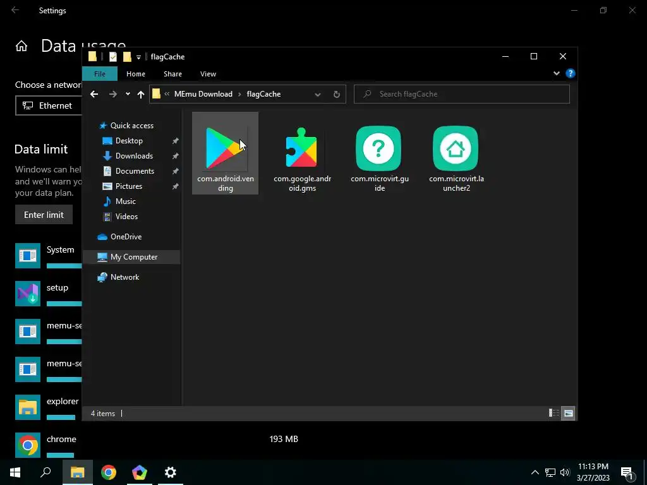Screen dimensions: 647x485
Task: Open Pictures in navigation pane
Action: click(129, 186)
